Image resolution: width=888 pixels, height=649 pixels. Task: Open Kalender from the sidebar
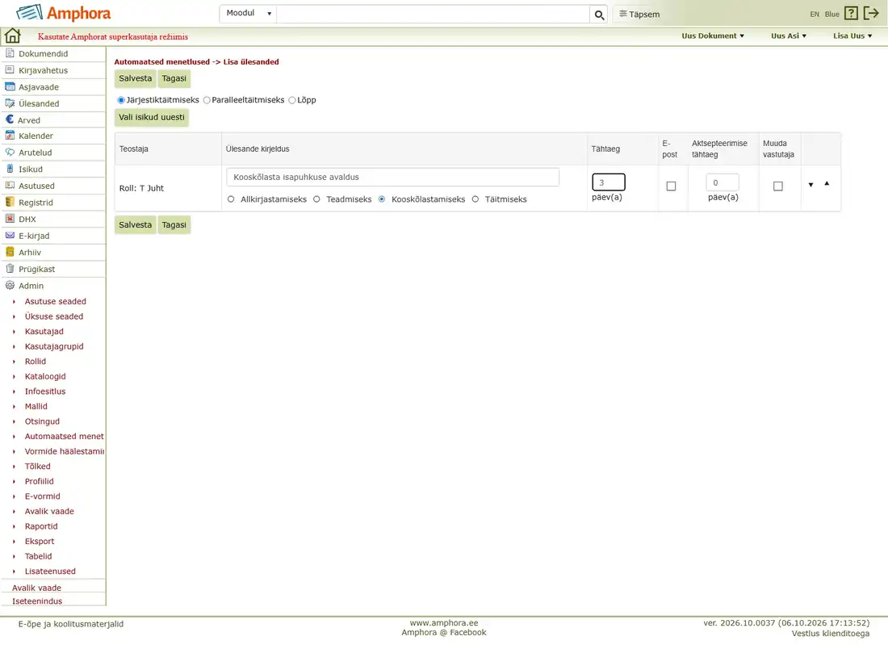(36, 136)
